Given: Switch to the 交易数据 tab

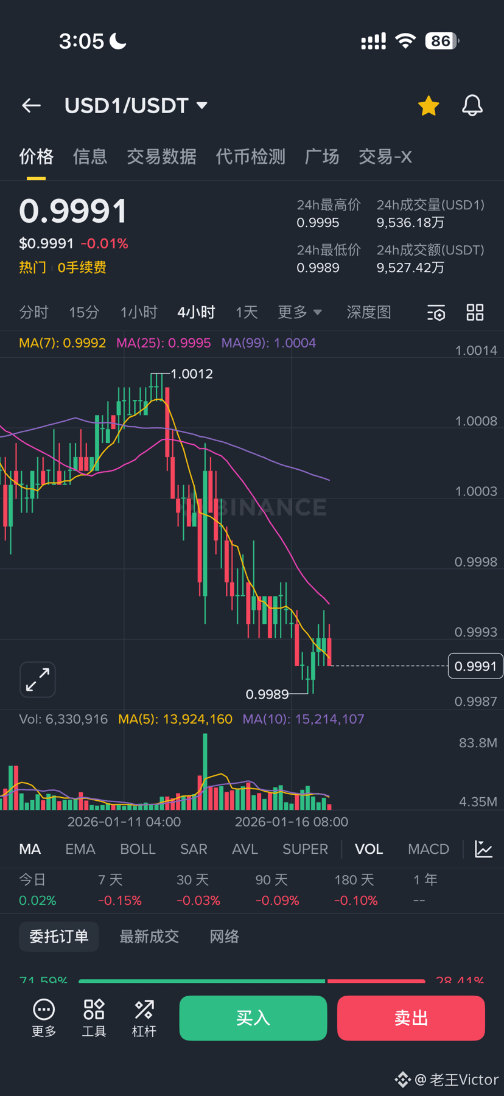Looking at the screenshot, I should (161, 157).
